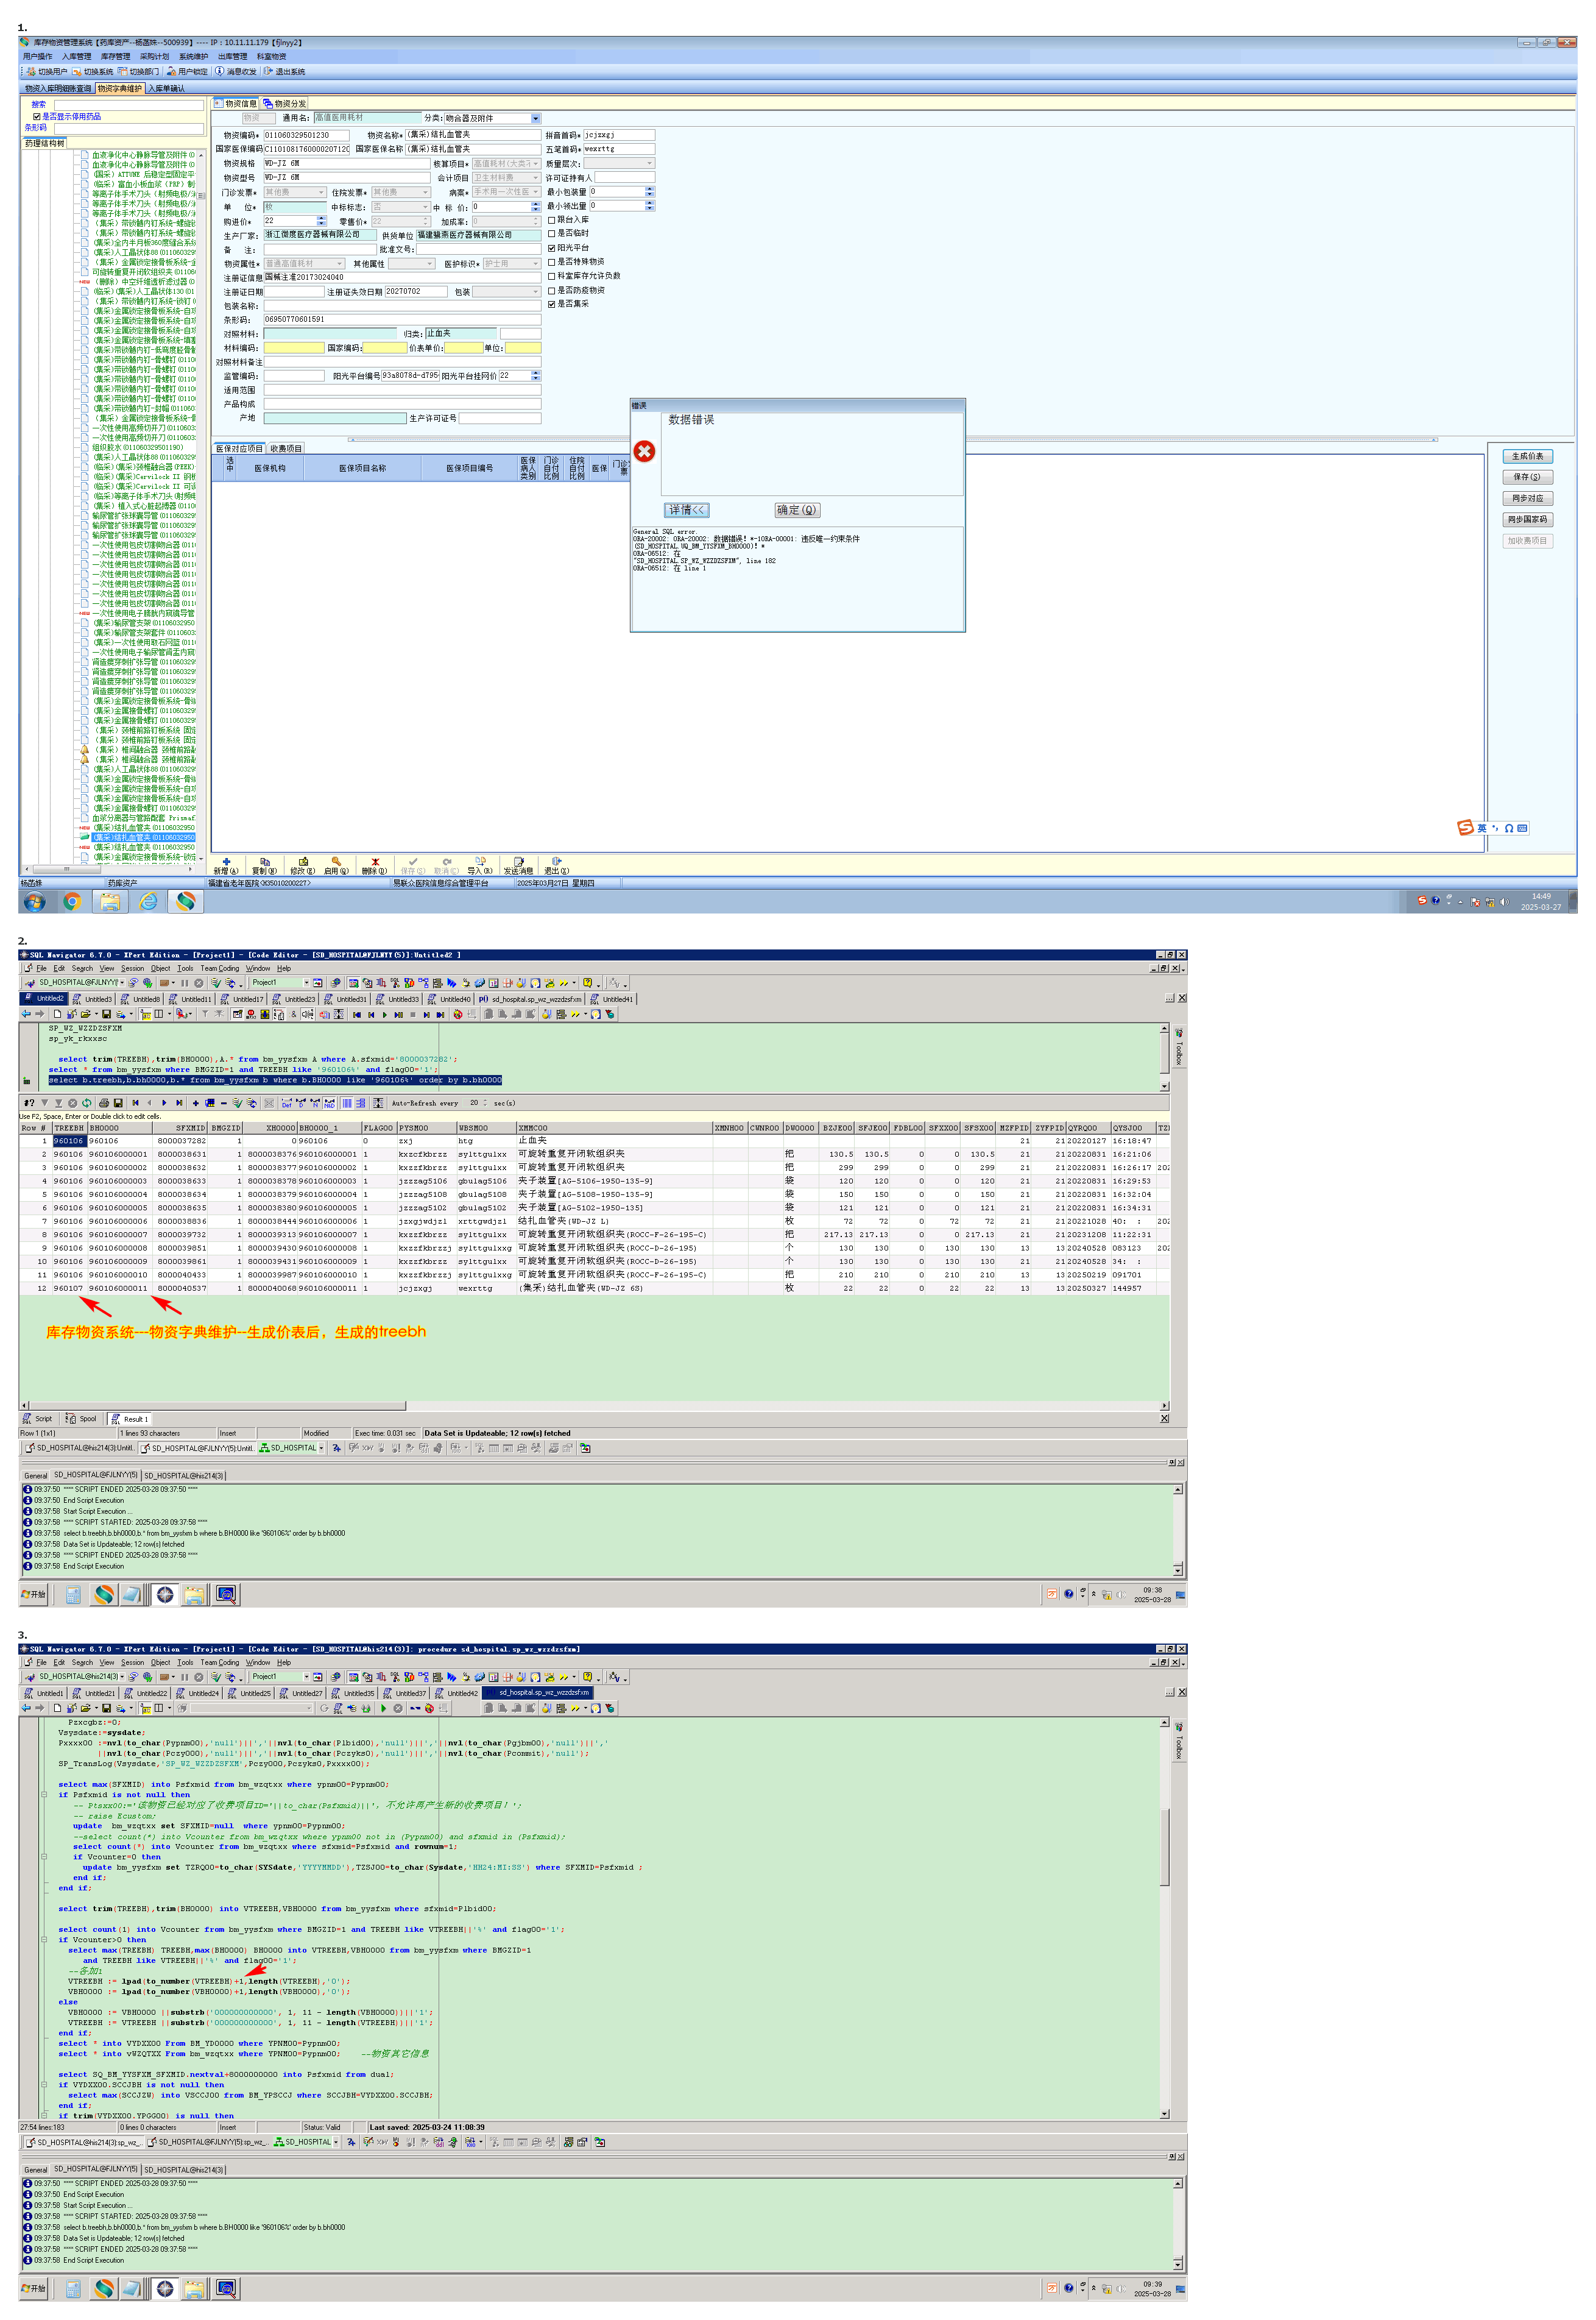Open the 分类 dropdown showing 吻合器及附件
The image size is (1596, 2320).
(x=536, y=119)
